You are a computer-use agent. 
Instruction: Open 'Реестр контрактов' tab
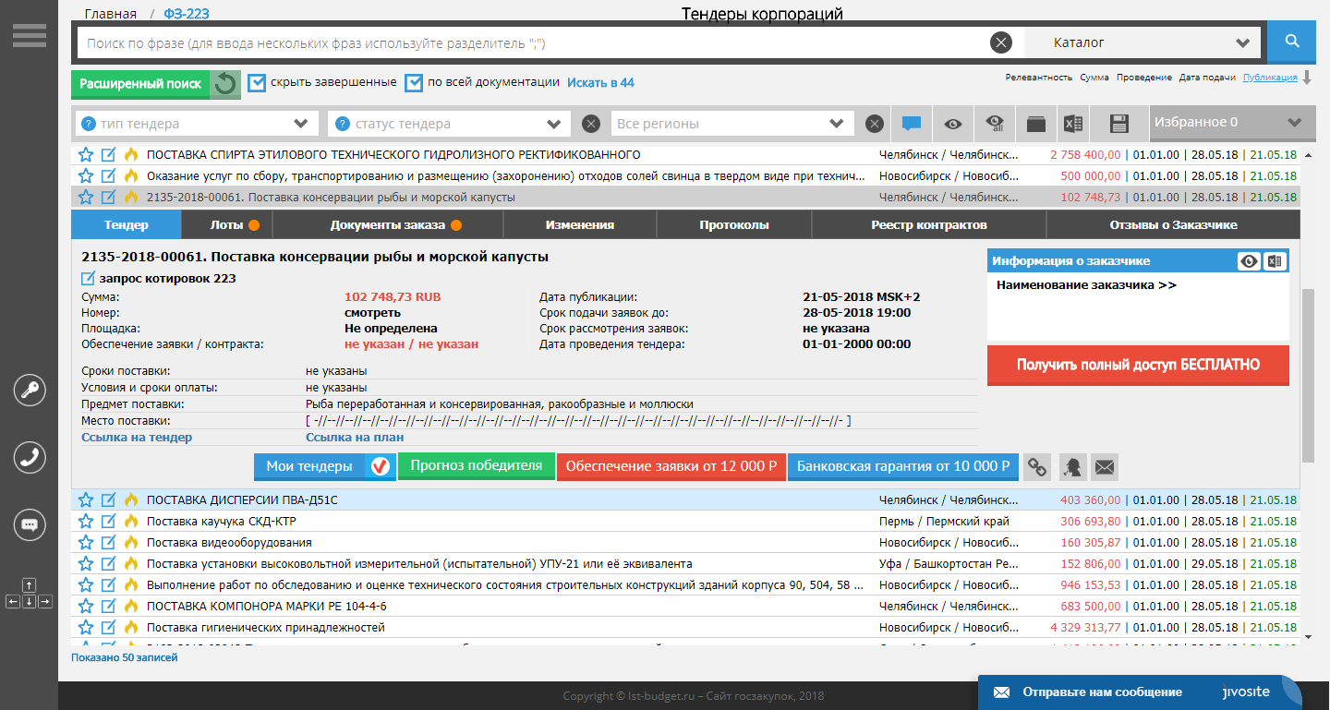point(929,224)
